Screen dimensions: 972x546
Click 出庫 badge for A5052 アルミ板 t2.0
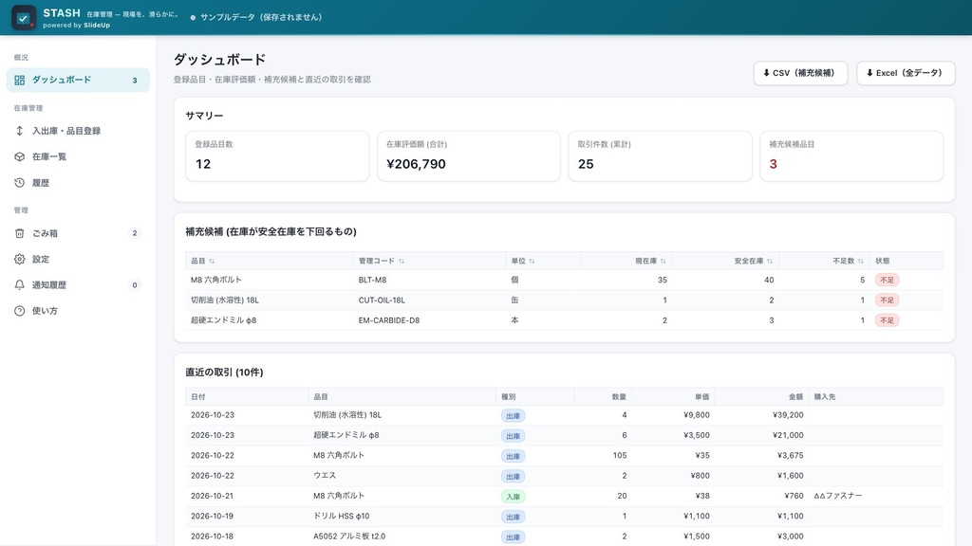tap(513, 537)
